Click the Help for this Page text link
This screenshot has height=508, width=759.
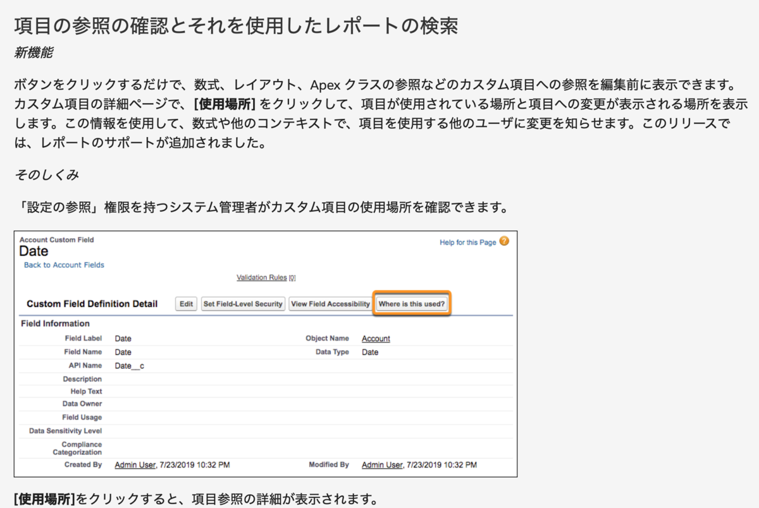pos(467,241)
